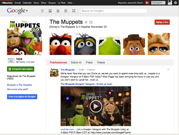Viewport: 179px width, 135px height.
Task: Click the user avatar in top bar
Action: [170, 3]
